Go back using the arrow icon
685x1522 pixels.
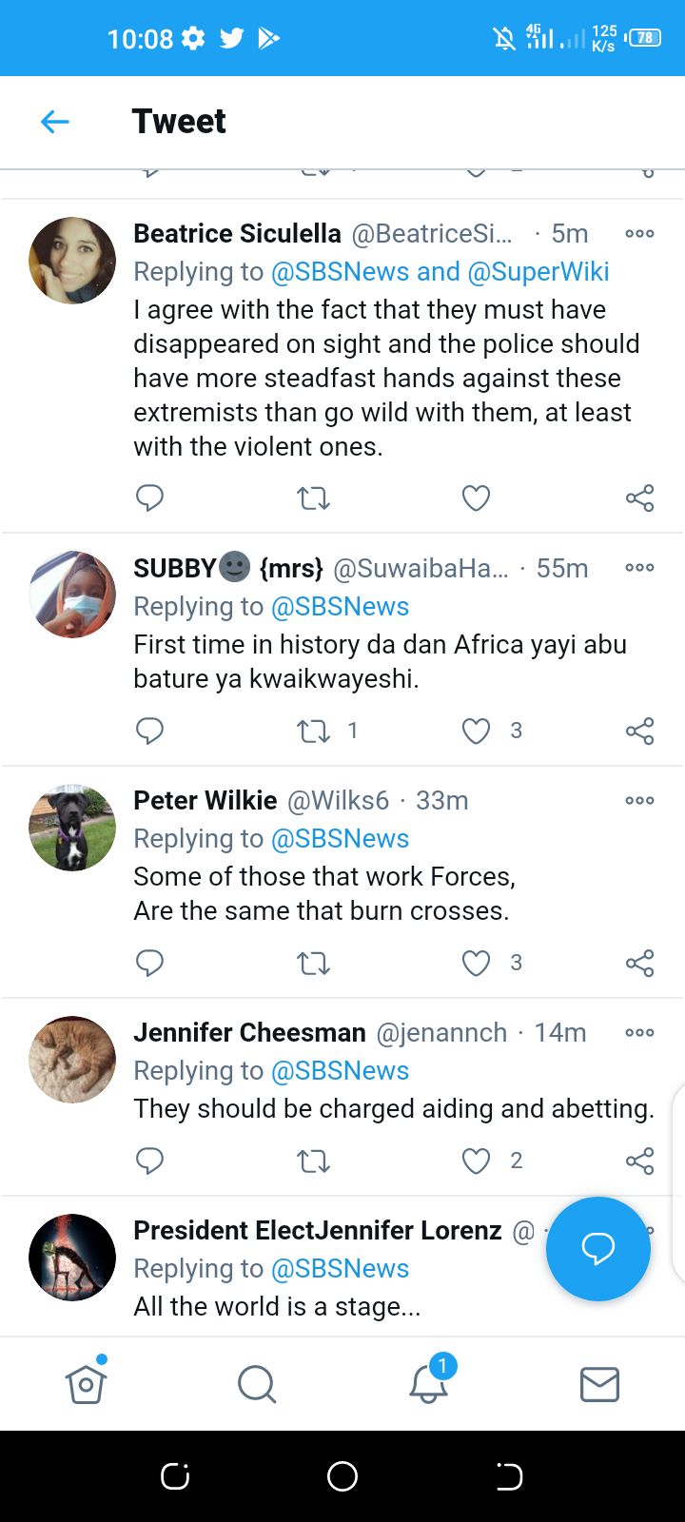(55, 122)
